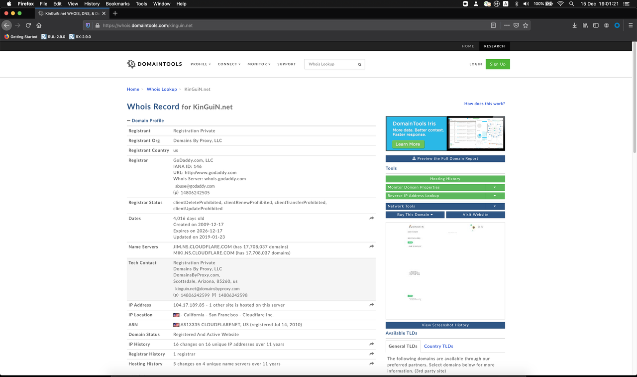The width and height of the screenshot is (637, 377).
Task: Open a new browser tab
Action: point(115,13)
